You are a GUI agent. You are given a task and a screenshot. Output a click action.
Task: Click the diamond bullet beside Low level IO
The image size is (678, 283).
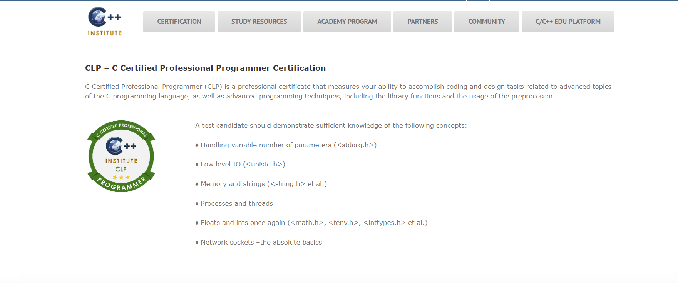(x=197, y=164)
